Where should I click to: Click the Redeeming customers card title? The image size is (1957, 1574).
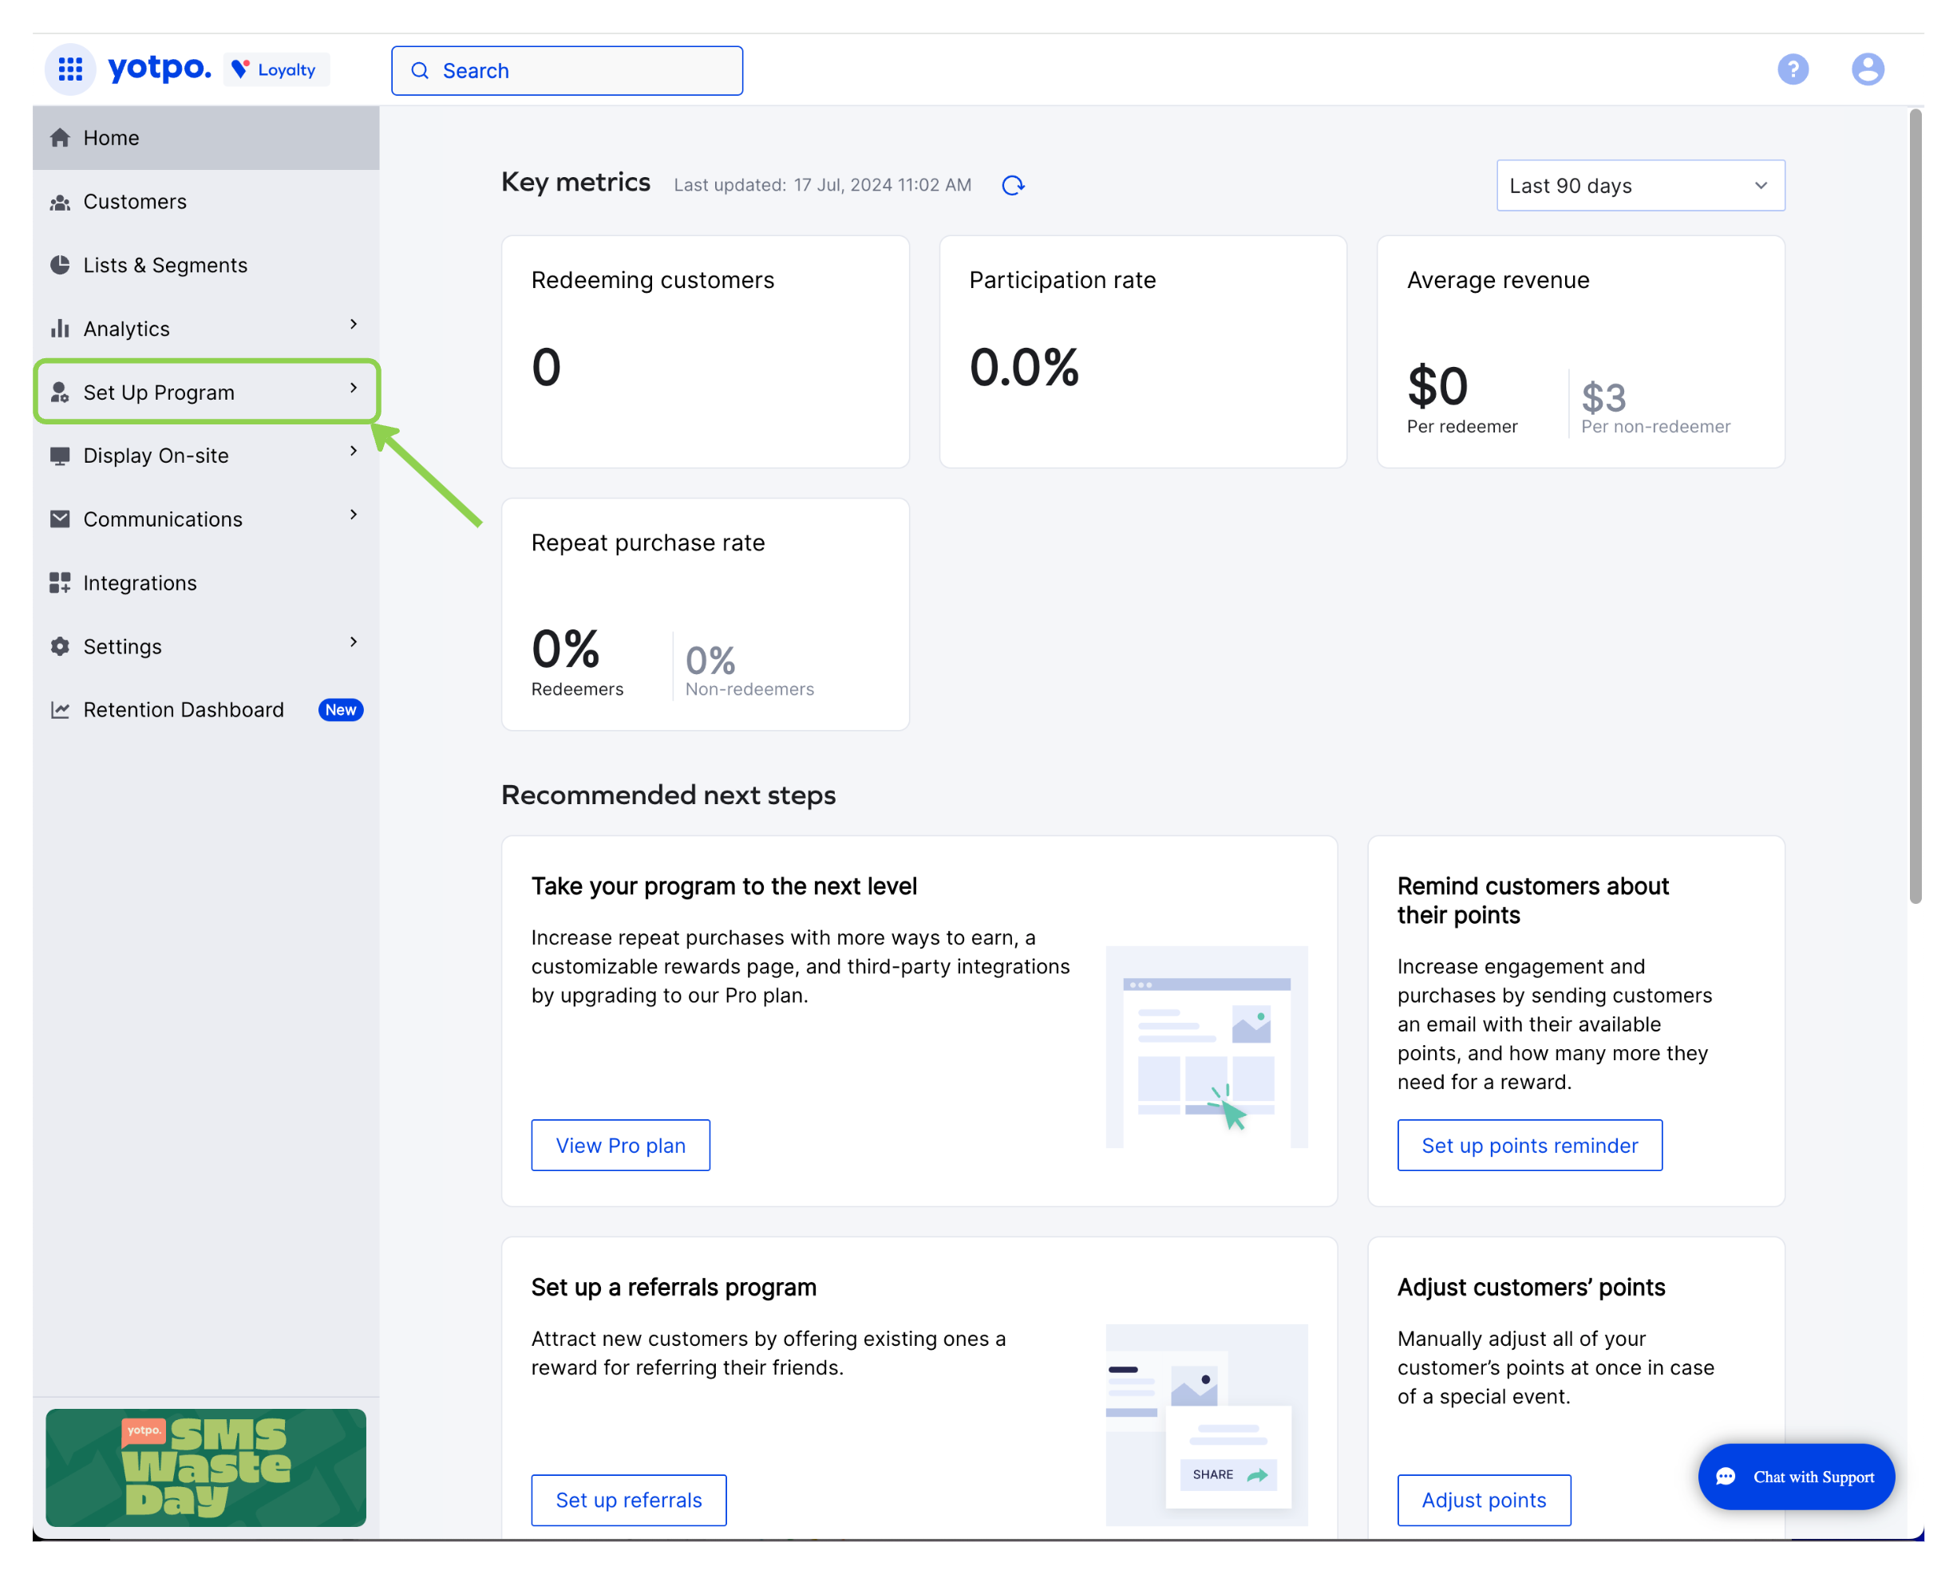(653, 279)
